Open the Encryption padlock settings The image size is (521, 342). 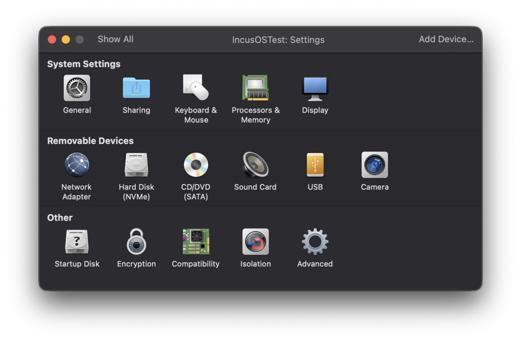point(136,241)
